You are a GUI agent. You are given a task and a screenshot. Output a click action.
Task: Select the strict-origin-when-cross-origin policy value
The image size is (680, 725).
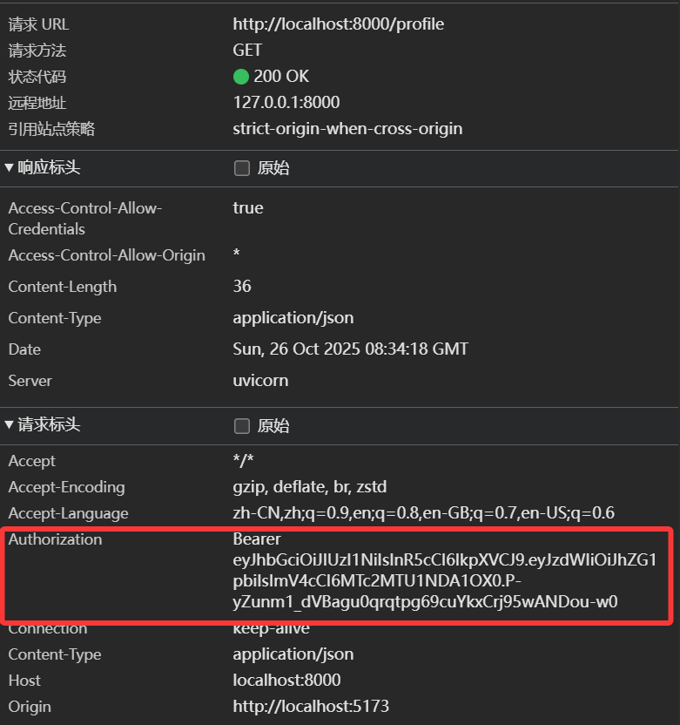coord(347,129)
